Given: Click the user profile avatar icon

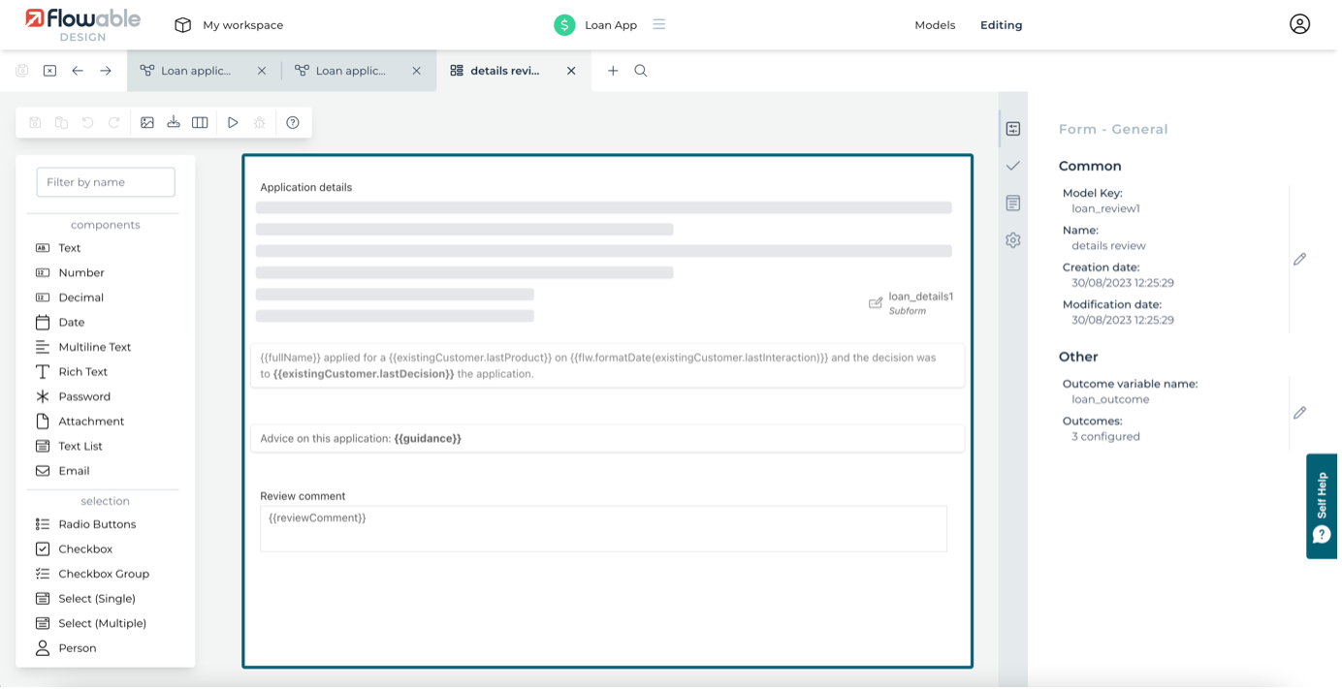Looking at the screenshot, I should 1299,24.
